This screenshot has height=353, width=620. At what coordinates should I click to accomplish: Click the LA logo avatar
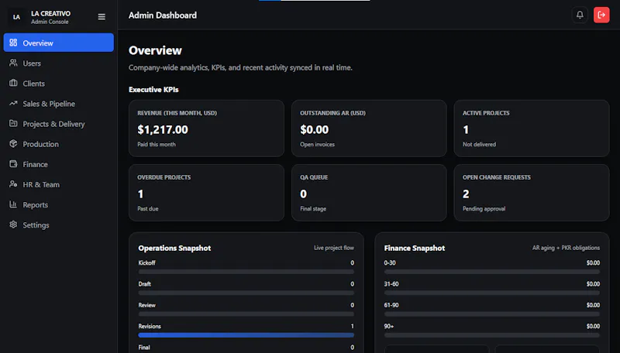pos(16,17)
